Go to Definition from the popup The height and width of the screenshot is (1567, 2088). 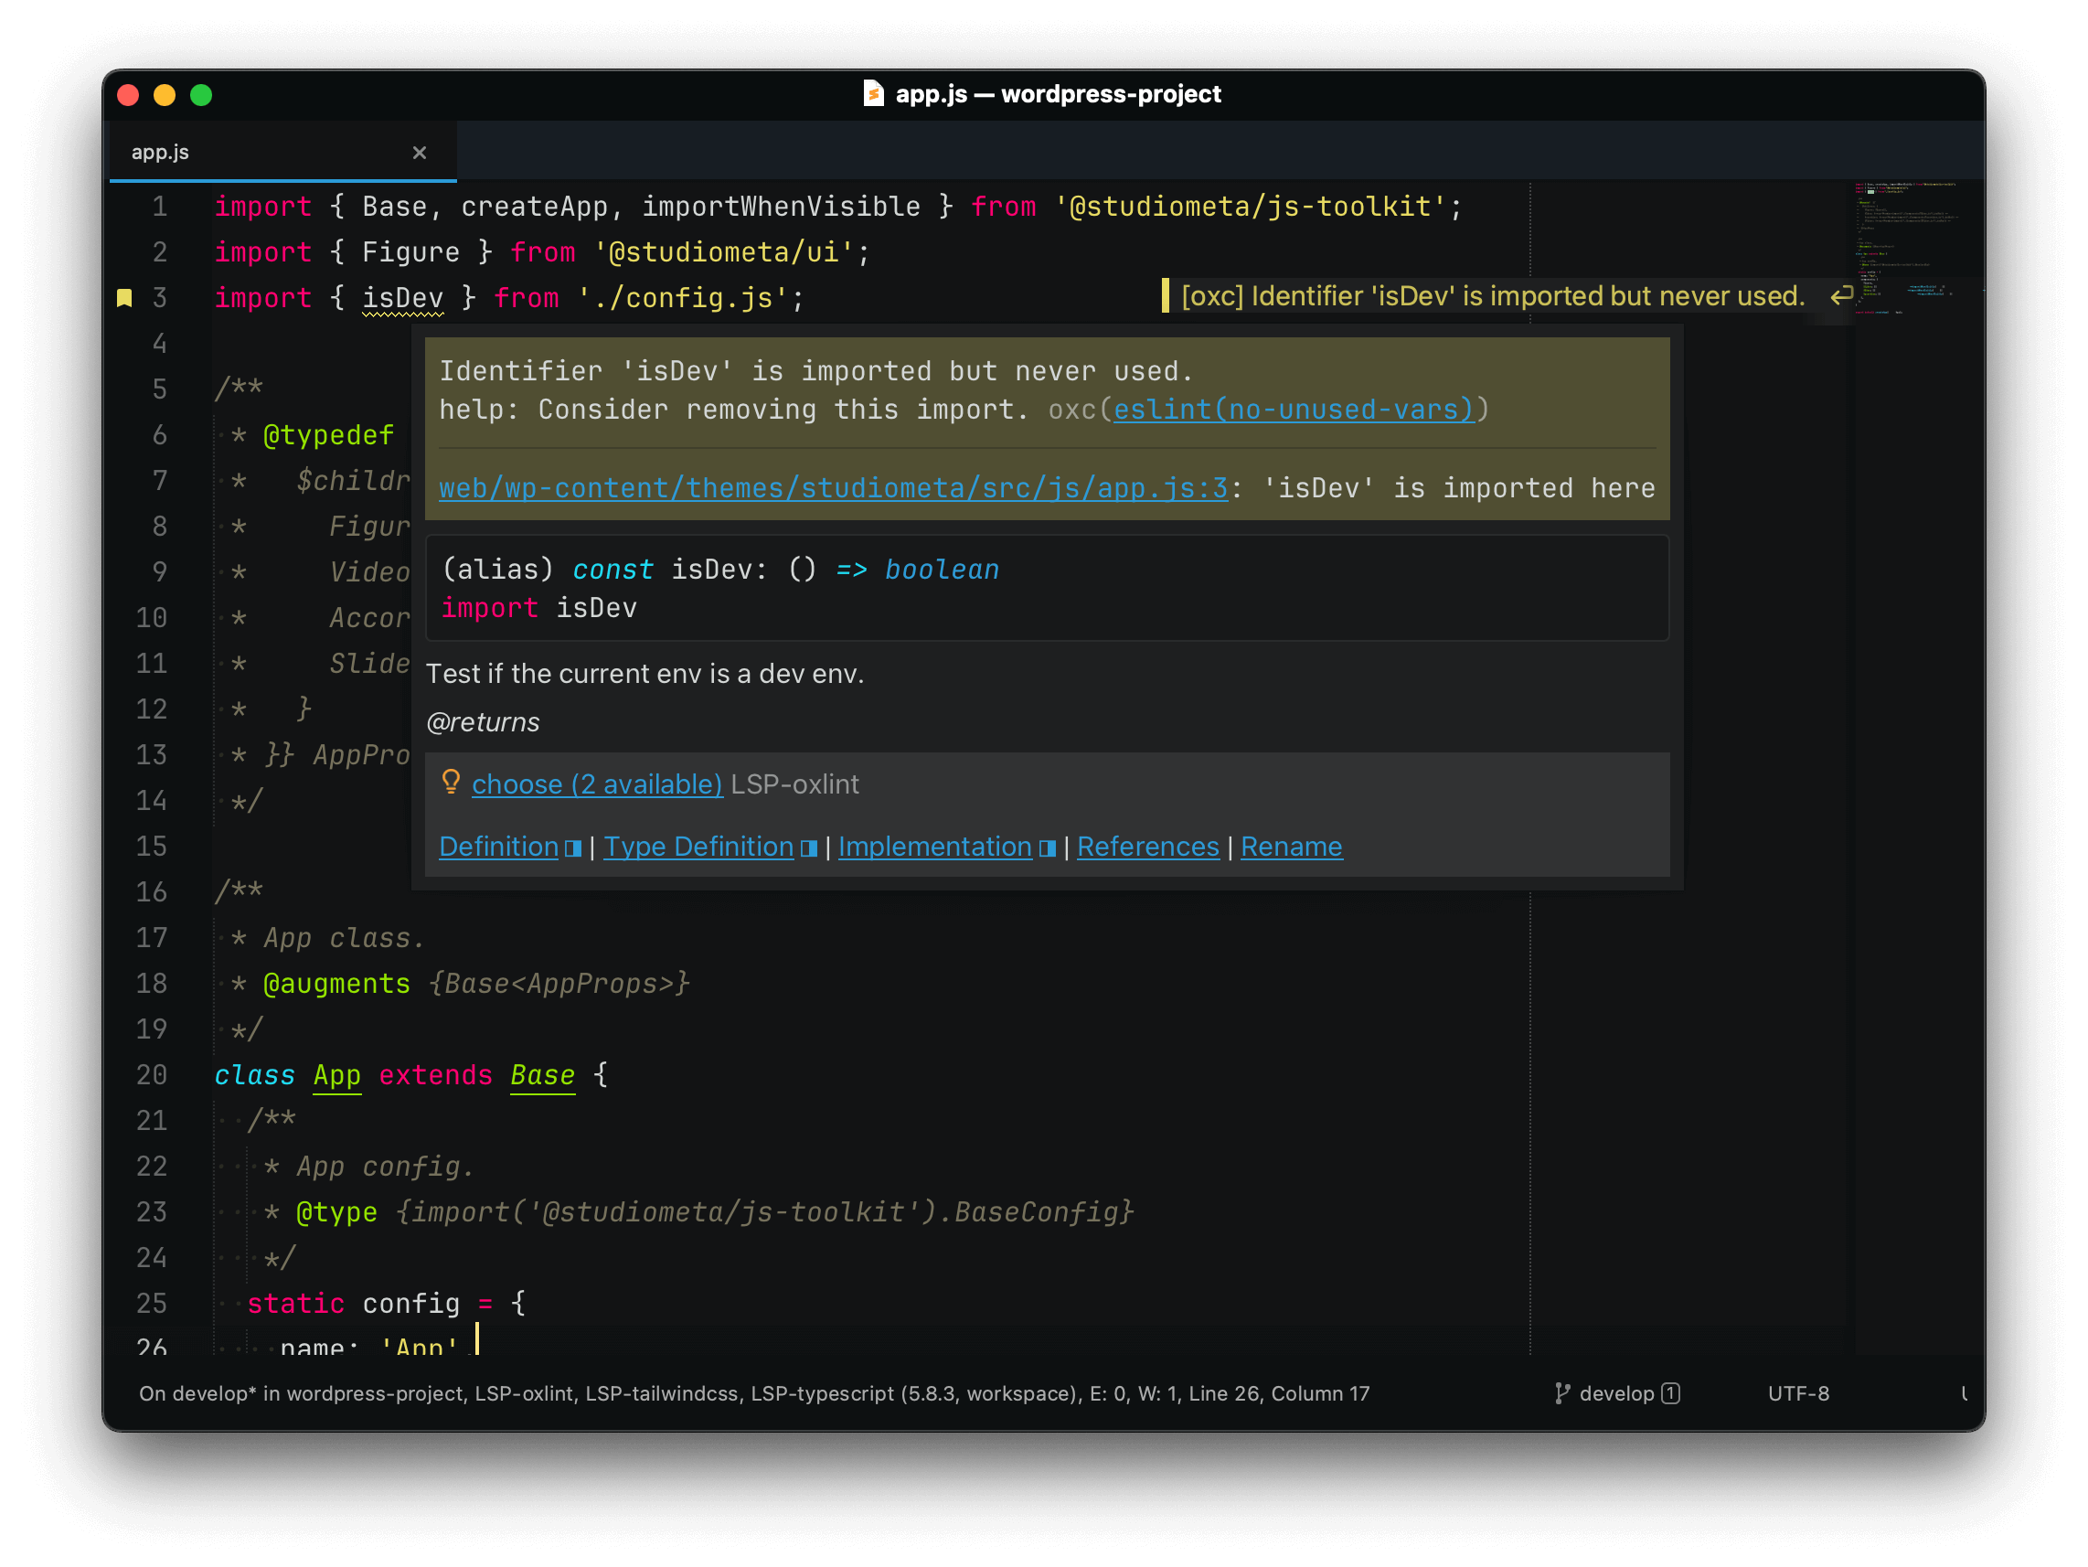point(498,847)
